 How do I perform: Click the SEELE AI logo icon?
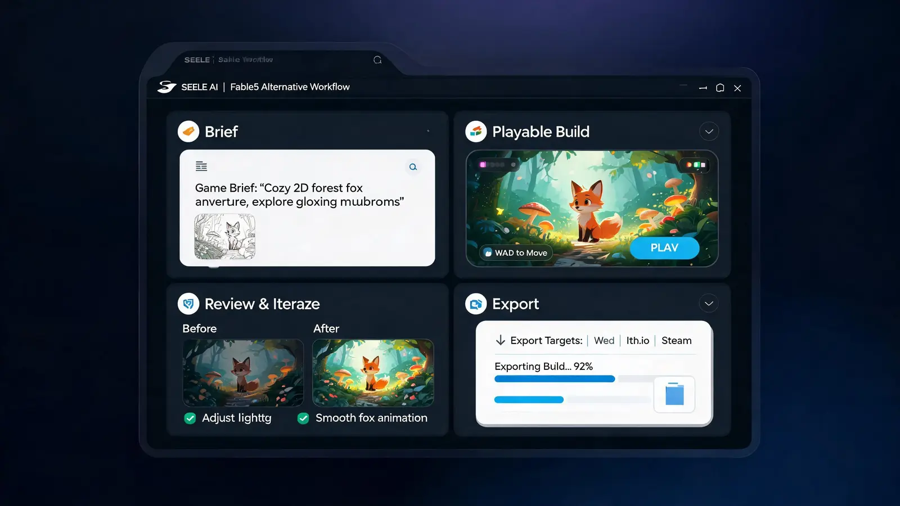click(166, 87)
